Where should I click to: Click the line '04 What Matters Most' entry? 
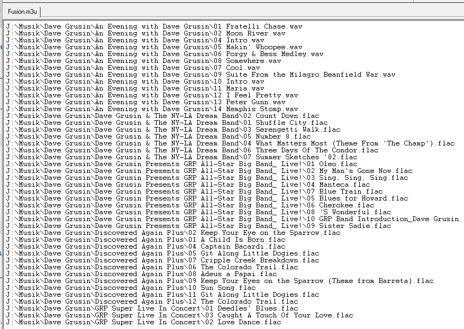(230, 143)
